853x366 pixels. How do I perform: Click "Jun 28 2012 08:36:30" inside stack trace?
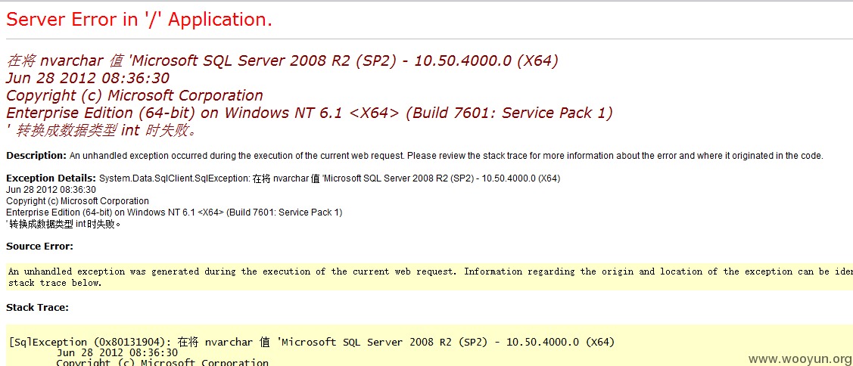pyautogui.click(x=117, y=352)
